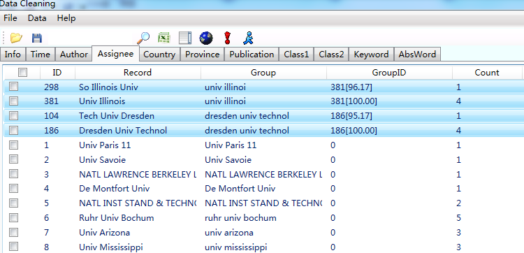
Task: Sort by the GroupID column header
Action: tap(389, 73)
